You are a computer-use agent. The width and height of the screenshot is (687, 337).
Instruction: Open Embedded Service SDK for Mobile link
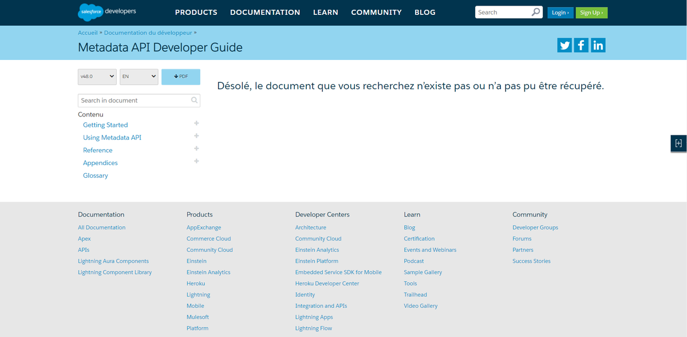tap(338, 272)
